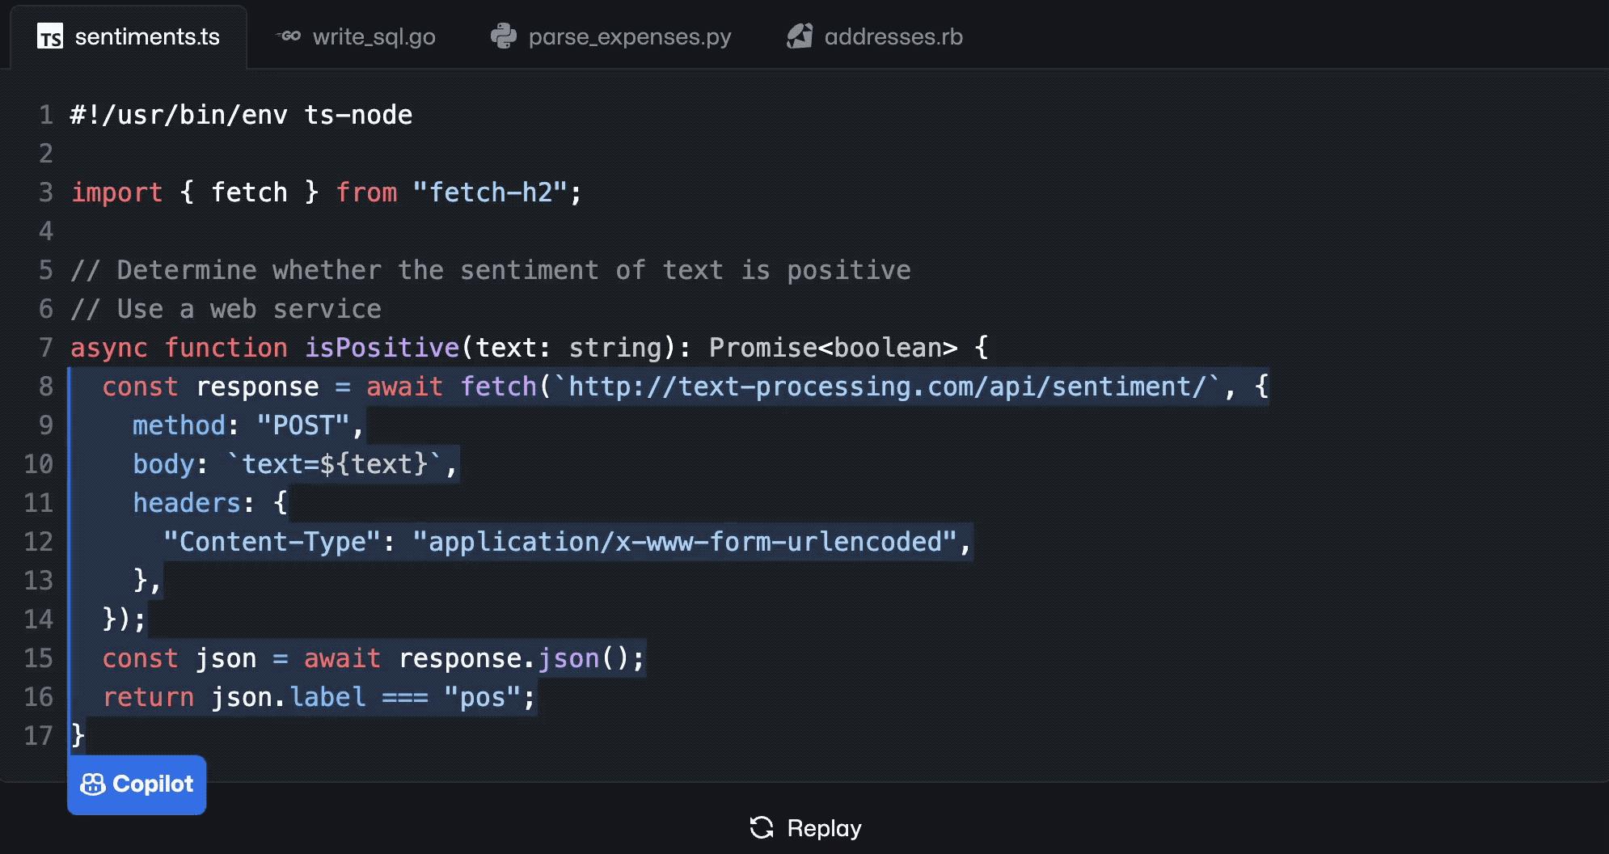Click line number 7 in the gutter
Image resolution: width=1609 pixels, height=854 pixels.
point(46,348)
